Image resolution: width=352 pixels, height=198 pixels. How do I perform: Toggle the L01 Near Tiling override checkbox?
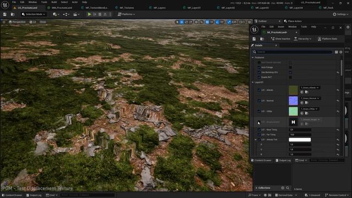point(259,130)
